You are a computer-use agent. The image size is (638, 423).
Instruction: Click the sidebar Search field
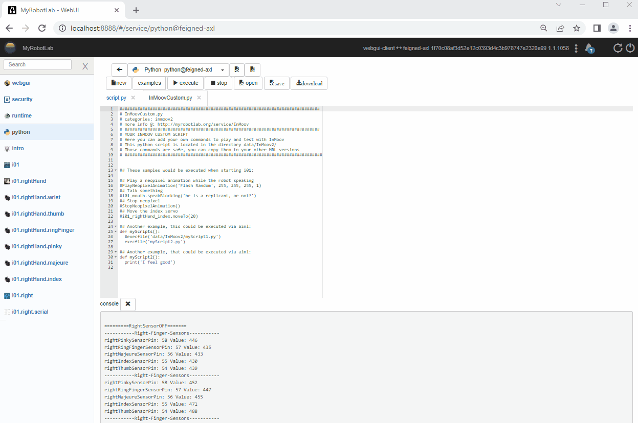click(38, 65)
